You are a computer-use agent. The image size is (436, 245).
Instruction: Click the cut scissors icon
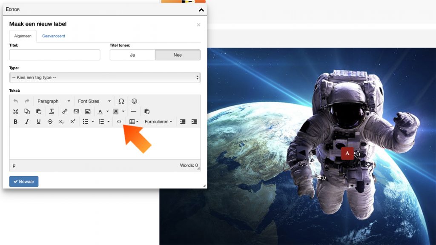[16, 111]
